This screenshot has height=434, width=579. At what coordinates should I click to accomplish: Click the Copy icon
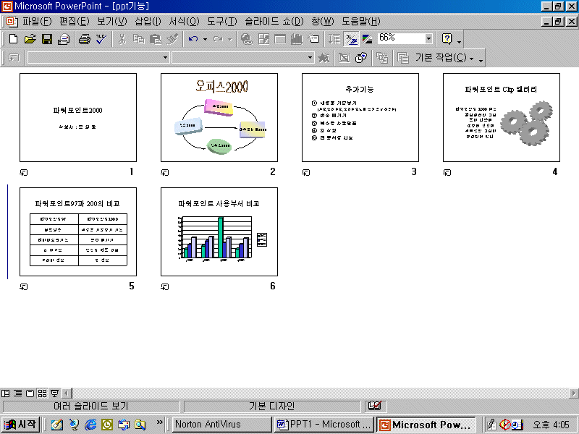coord(138,39)
